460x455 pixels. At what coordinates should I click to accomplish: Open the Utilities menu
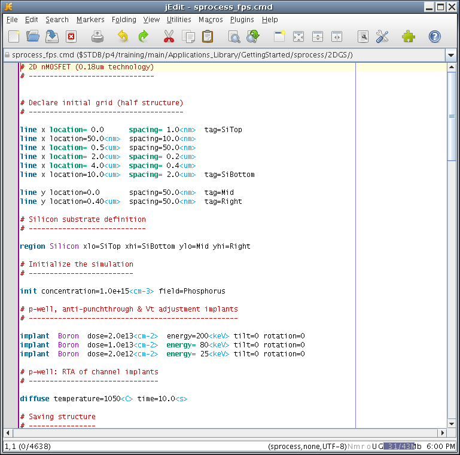pyautogui.click(x=179, y=20)
